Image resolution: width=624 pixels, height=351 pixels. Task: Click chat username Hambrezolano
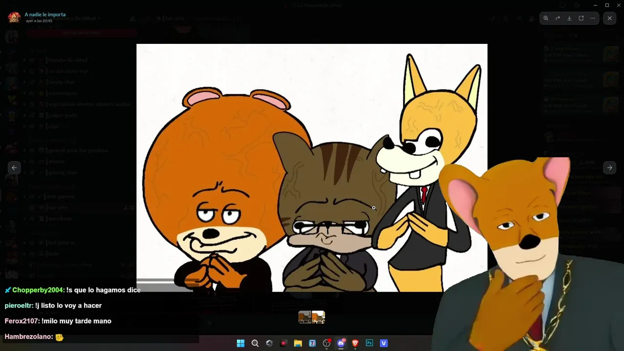(x=28, y=337)
